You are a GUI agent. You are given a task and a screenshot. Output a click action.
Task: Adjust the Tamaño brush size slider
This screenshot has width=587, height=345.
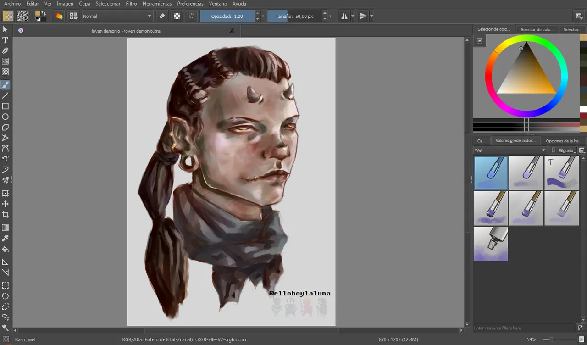click(294, 16)
